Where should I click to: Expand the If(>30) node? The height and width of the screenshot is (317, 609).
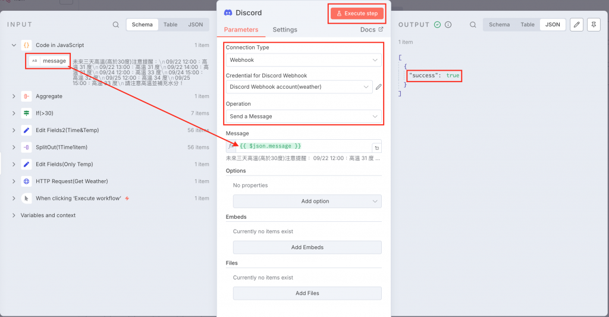point(14,114)
